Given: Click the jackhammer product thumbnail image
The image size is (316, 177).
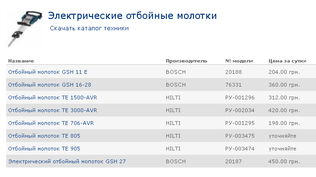Looking at the screenshot, I should (25, 29).
